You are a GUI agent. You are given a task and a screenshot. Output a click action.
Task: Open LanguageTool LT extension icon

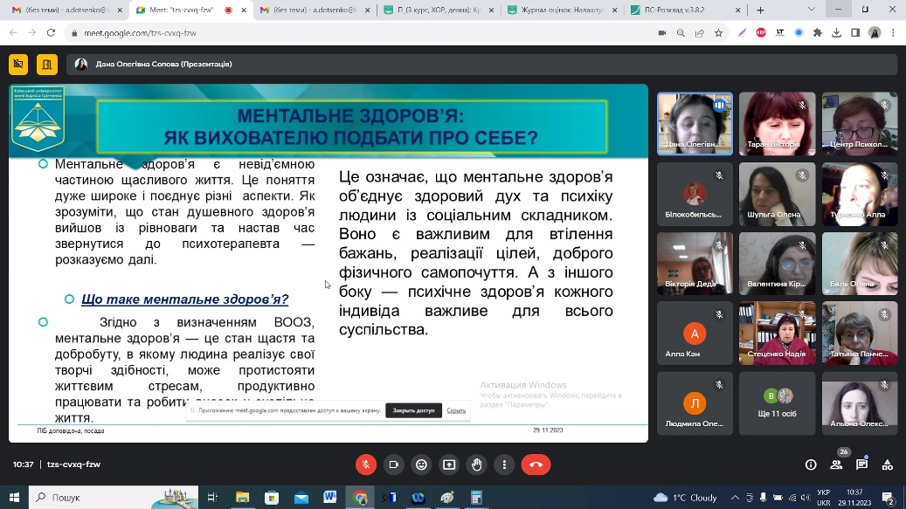pos(780,33)
